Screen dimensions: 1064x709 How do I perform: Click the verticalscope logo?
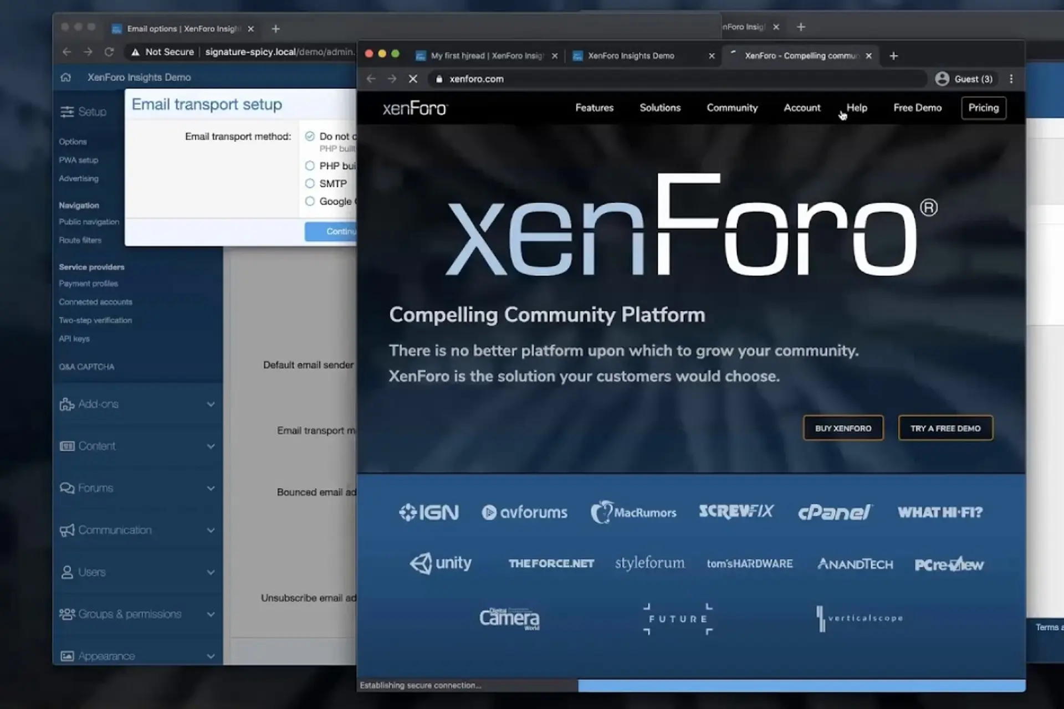pyautogui.click(x=860, y=618)
